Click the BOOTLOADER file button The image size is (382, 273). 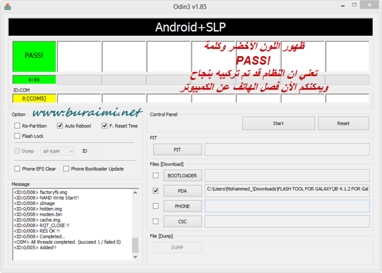[x=183, y=175]
